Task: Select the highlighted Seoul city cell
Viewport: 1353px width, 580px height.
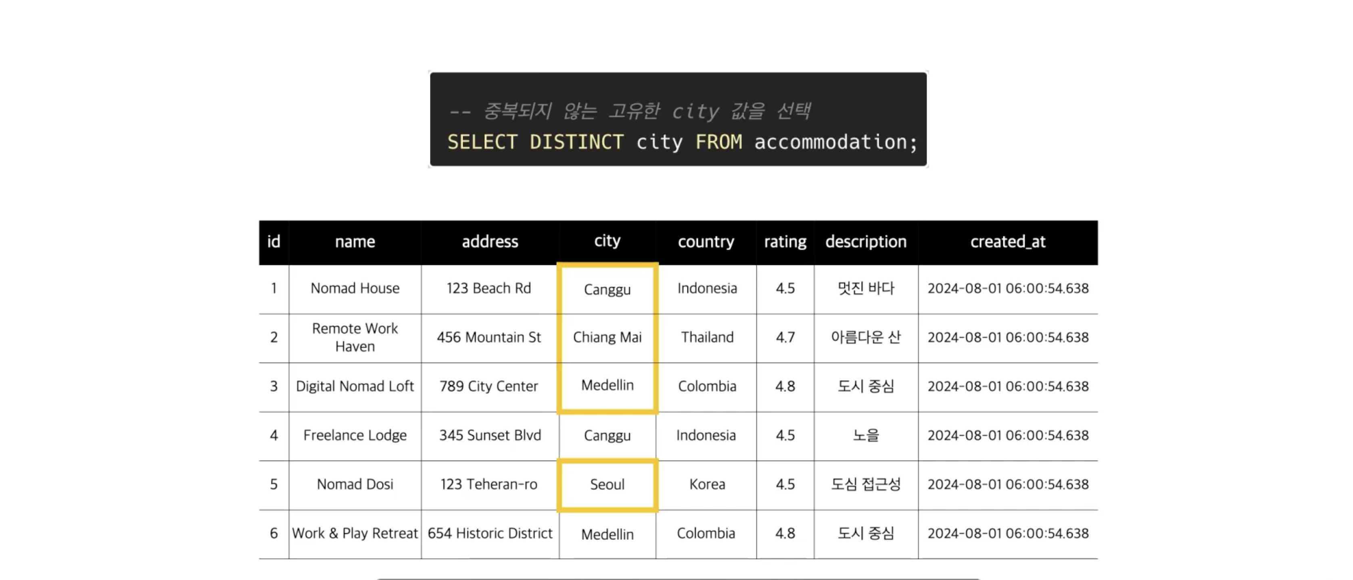Action: point(607,485)
